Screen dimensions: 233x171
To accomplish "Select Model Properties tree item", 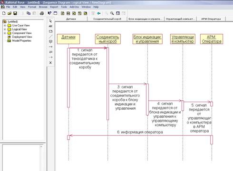I will click(x=22, y=40).
